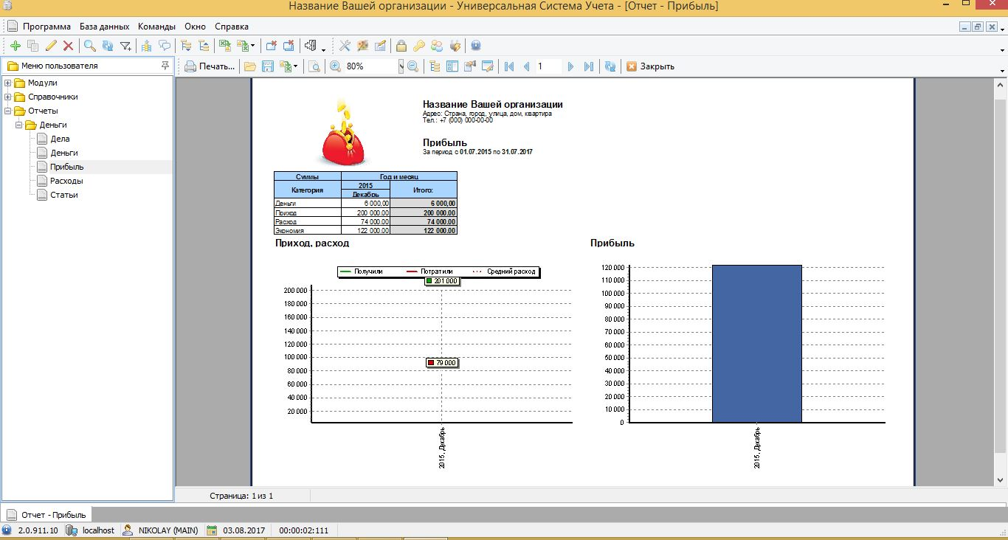
Task: Go to last page of report
Action: tap(588, 66)
